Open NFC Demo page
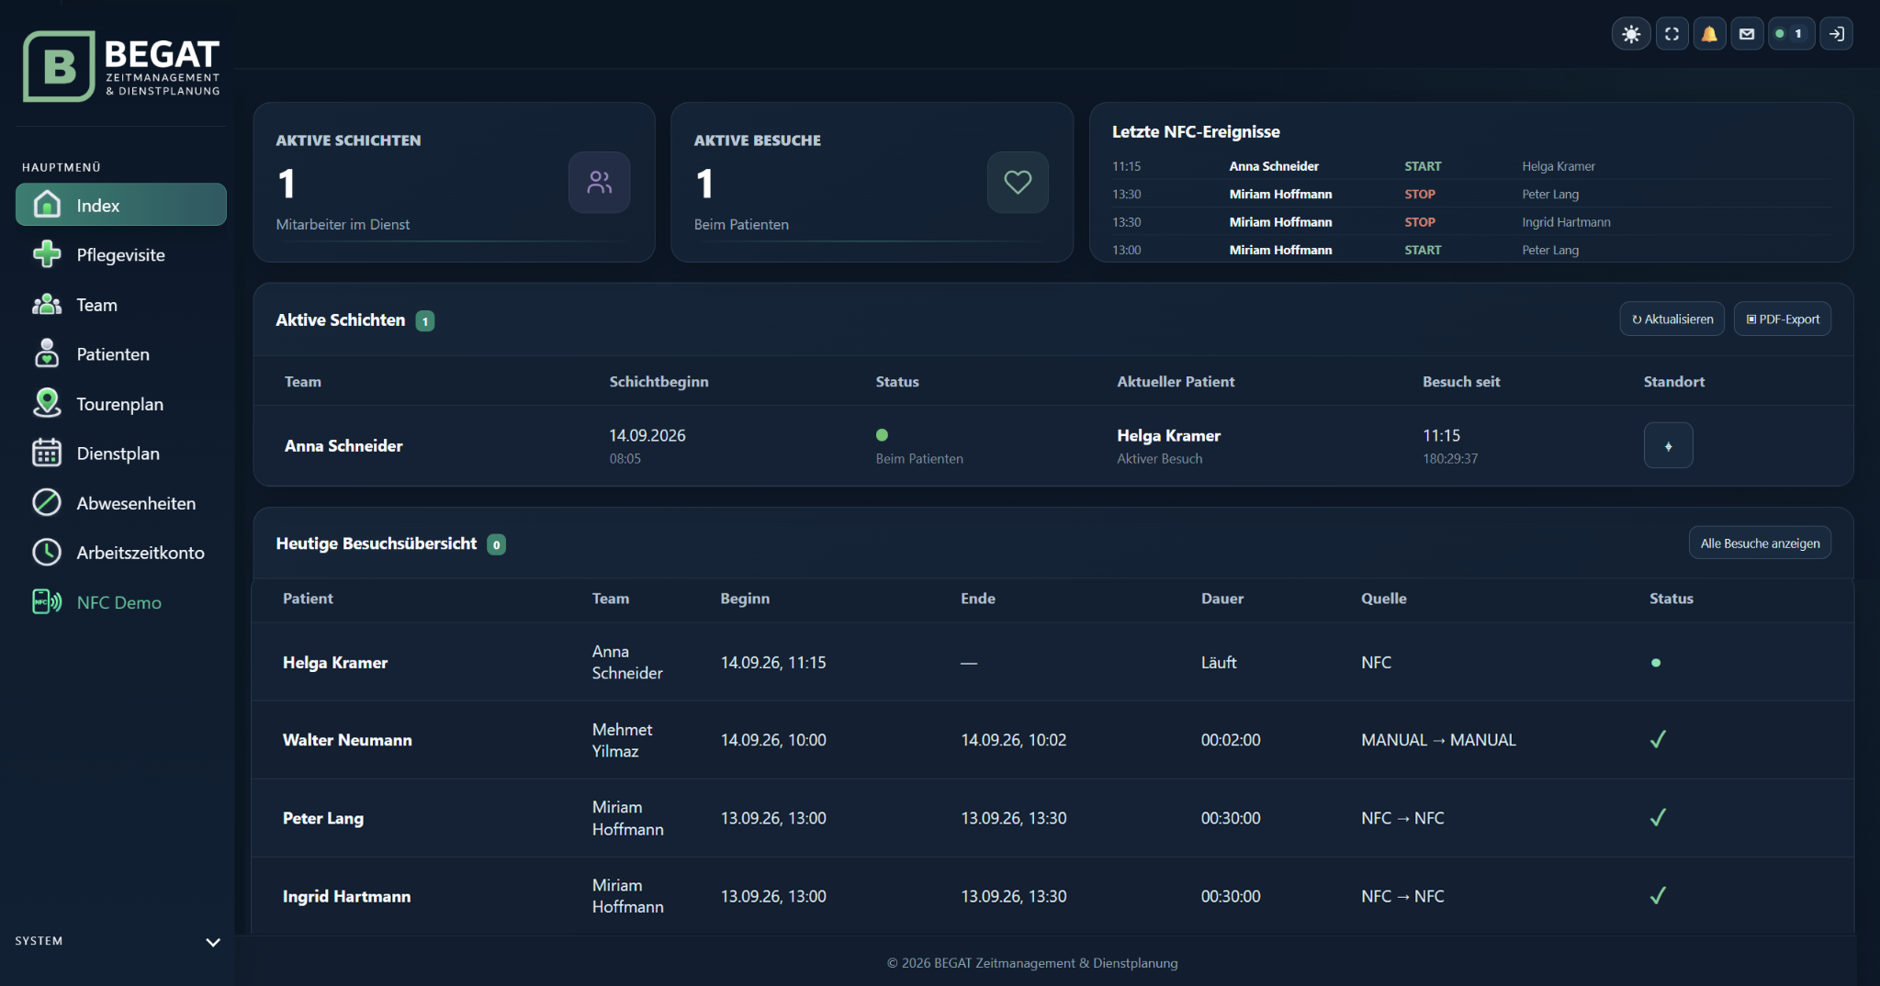This screenshot has height=986, width=1880. [x=121, y=601]
